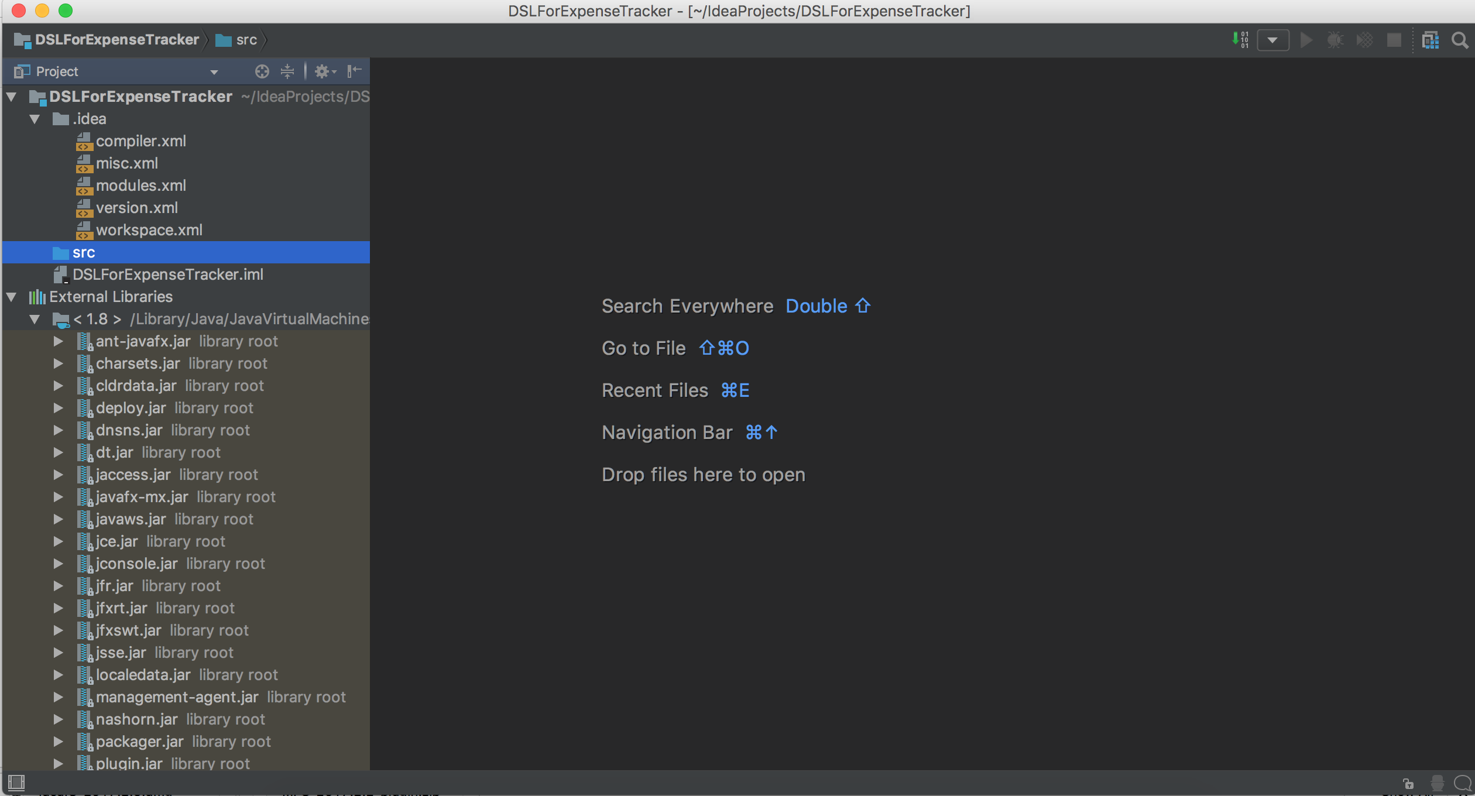Click the lock icon in status bar
Screen dimensions: 1475x796
tap(1408, 783)
